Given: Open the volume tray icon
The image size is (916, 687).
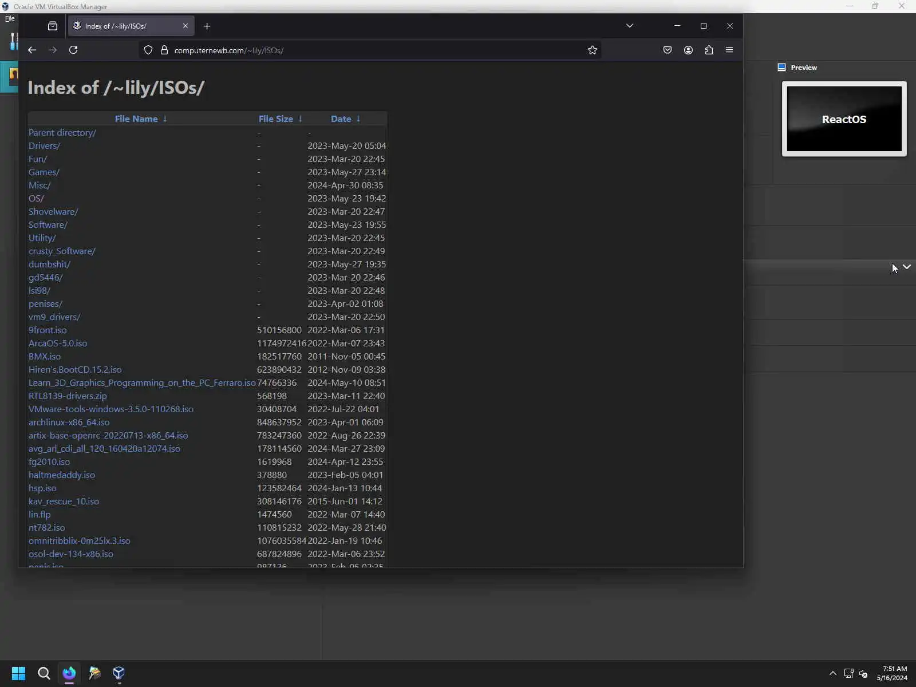Looking at the screenshot, I should pyautogui.click(x=863, y=673).
